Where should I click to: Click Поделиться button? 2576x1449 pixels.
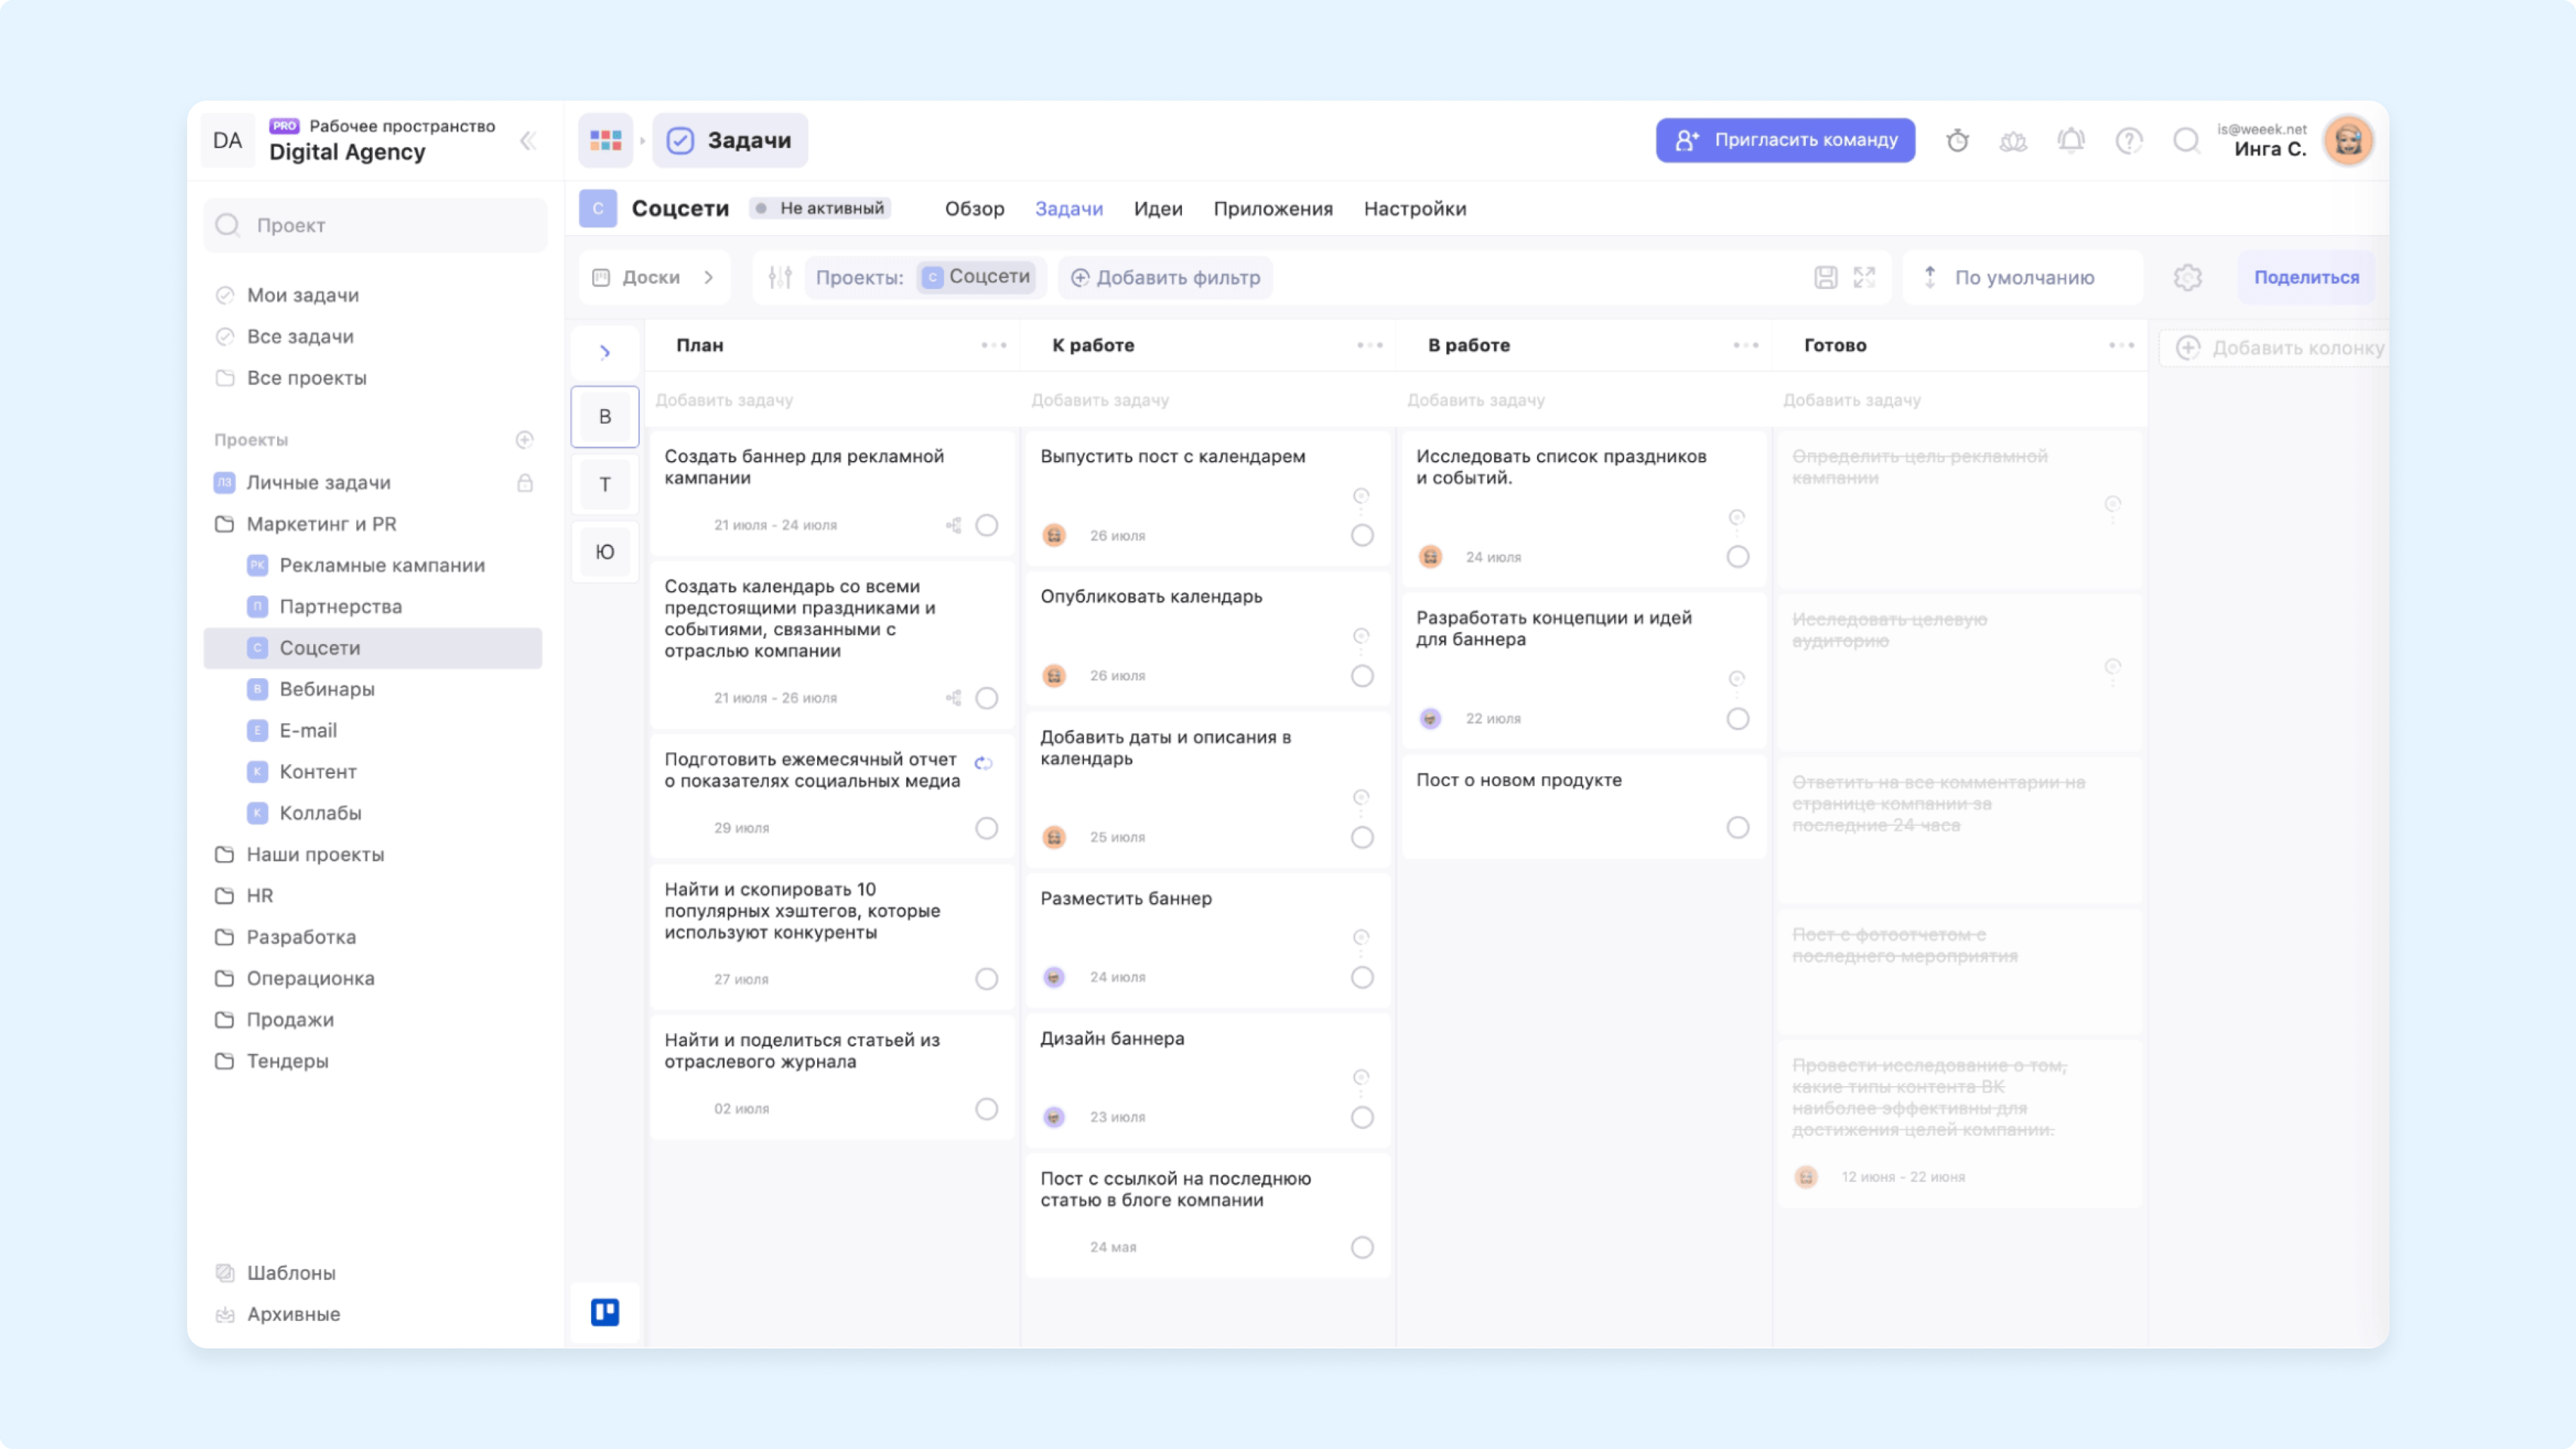2306,277
